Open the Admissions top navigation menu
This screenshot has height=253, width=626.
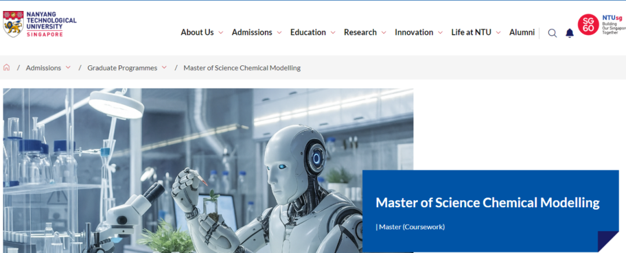(252, 32)
